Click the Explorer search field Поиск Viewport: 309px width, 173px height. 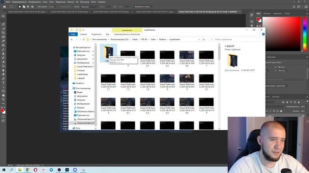click(236, 39)
